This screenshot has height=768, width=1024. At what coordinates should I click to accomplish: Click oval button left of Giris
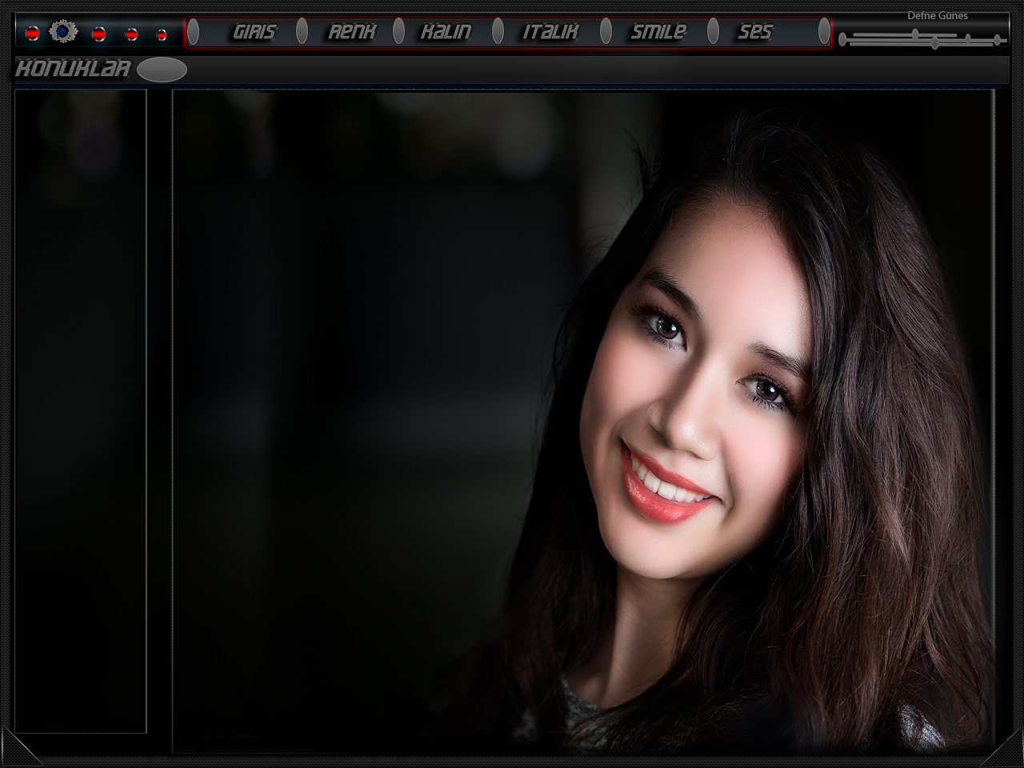[x=194, y=32]
